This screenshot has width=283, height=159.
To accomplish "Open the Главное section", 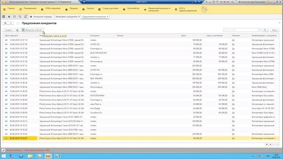I will tap(11, 8).
